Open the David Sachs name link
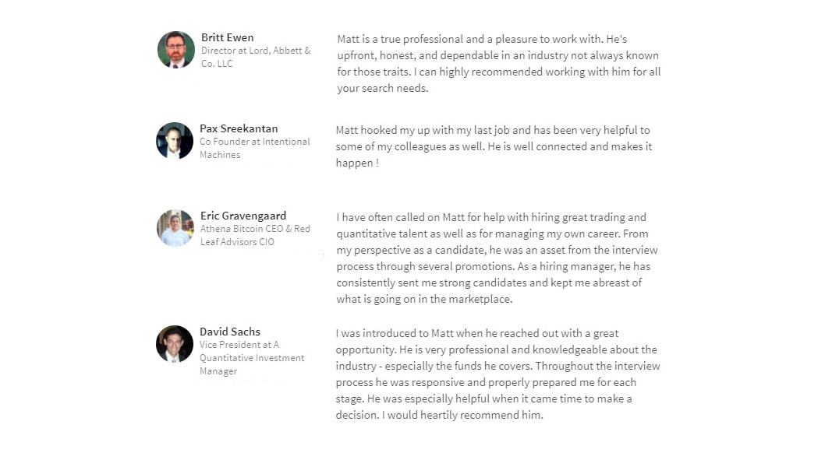The width and height of the screenshot is (832, 467). click(x=230, y=332)
